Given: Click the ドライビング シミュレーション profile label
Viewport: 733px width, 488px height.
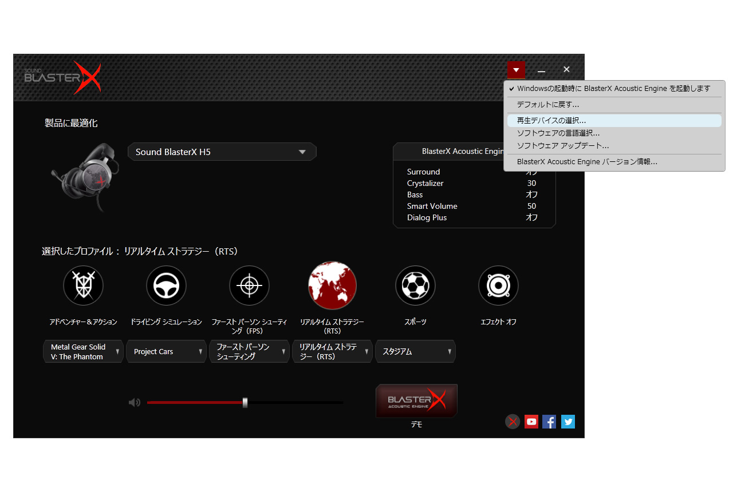Looking at the screenshot, I should (166, 322).
